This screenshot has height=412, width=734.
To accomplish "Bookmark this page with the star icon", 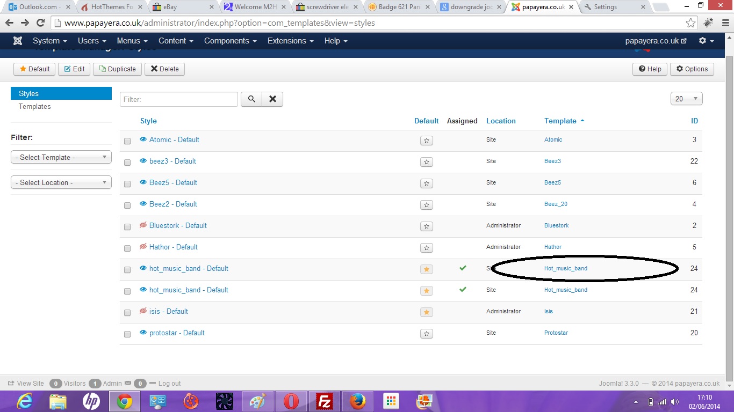I will coord(691,23).
